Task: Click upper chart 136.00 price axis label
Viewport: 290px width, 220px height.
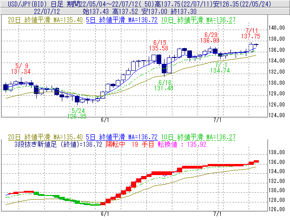Action: click(277, 50)
